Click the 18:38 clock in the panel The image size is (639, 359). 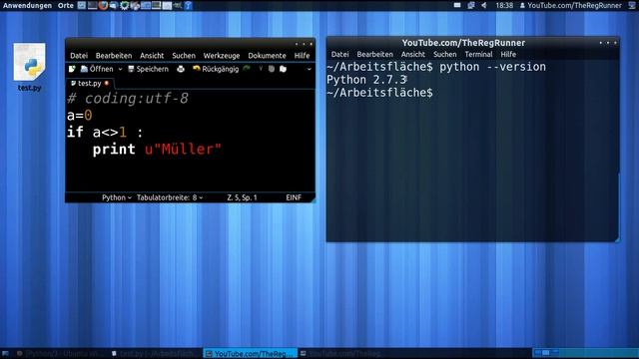click(504, 5)
